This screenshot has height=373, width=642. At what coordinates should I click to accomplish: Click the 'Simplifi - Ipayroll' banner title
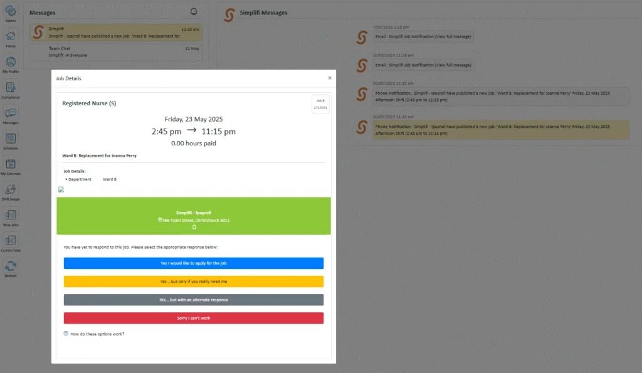(x=194, y=213)
